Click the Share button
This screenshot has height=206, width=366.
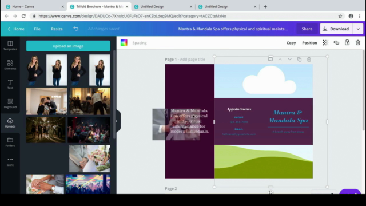tap(307, 29)
